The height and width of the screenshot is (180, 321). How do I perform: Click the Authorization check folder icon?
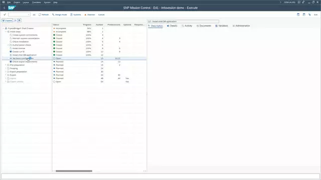11,45
